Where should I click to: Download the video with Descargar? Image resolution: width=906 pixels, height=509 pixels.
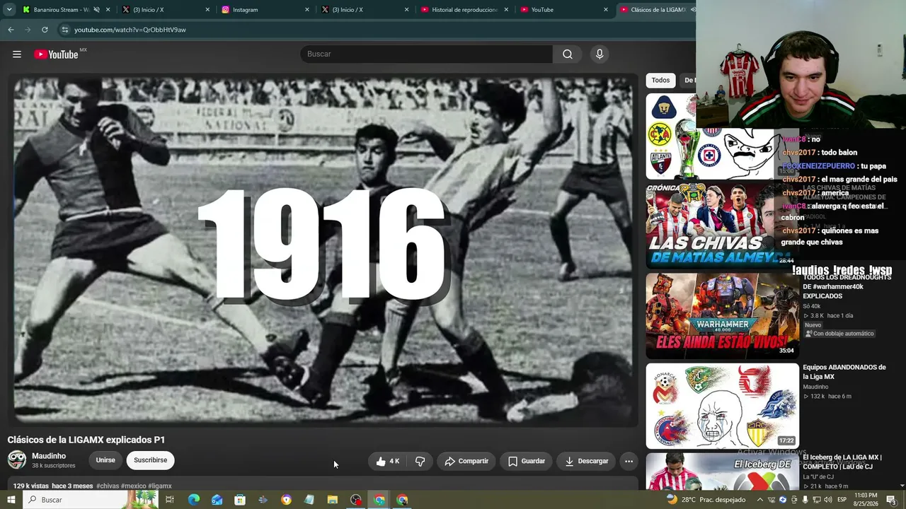[x=587, y=461]
